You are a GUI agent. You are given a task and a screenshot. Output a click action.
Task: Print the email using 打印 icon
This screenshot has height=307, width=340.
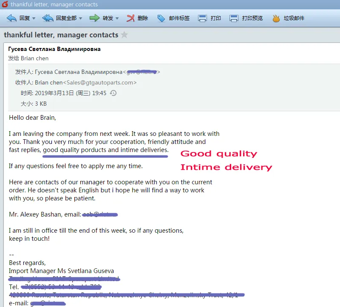(x=203, y=18)
